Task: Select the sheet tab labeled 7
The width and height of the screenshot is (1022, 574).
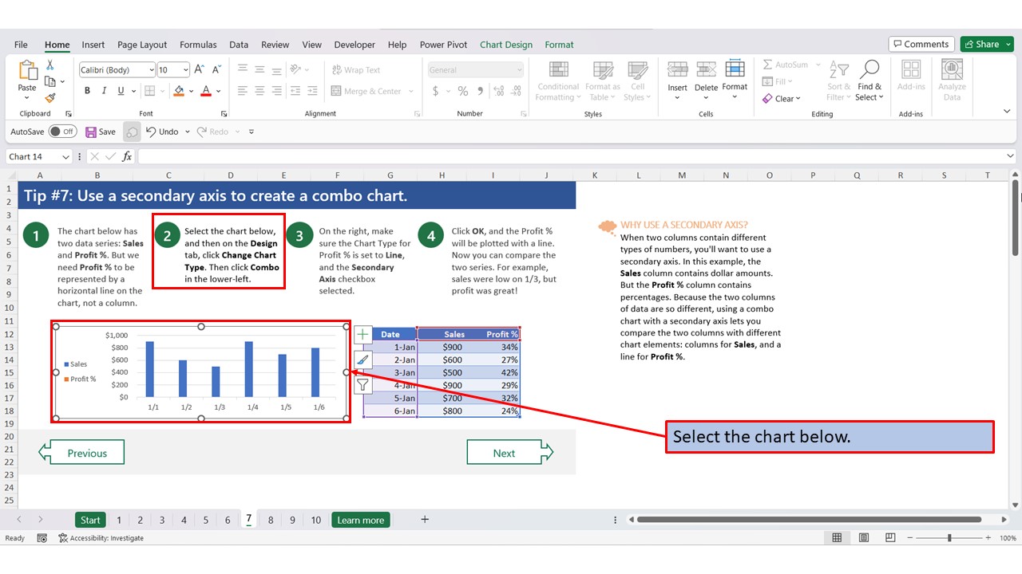Action: pos(248,519)
